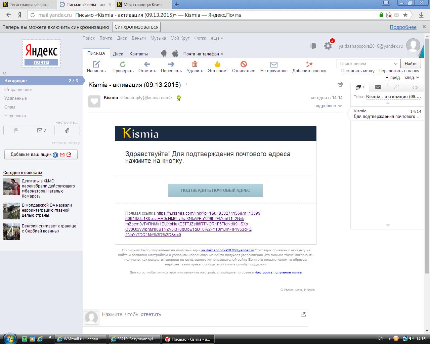The height and width of the screenshot is (344, 430).
Task: Filter letters with attachments paperclip
Action: [67, 130]
